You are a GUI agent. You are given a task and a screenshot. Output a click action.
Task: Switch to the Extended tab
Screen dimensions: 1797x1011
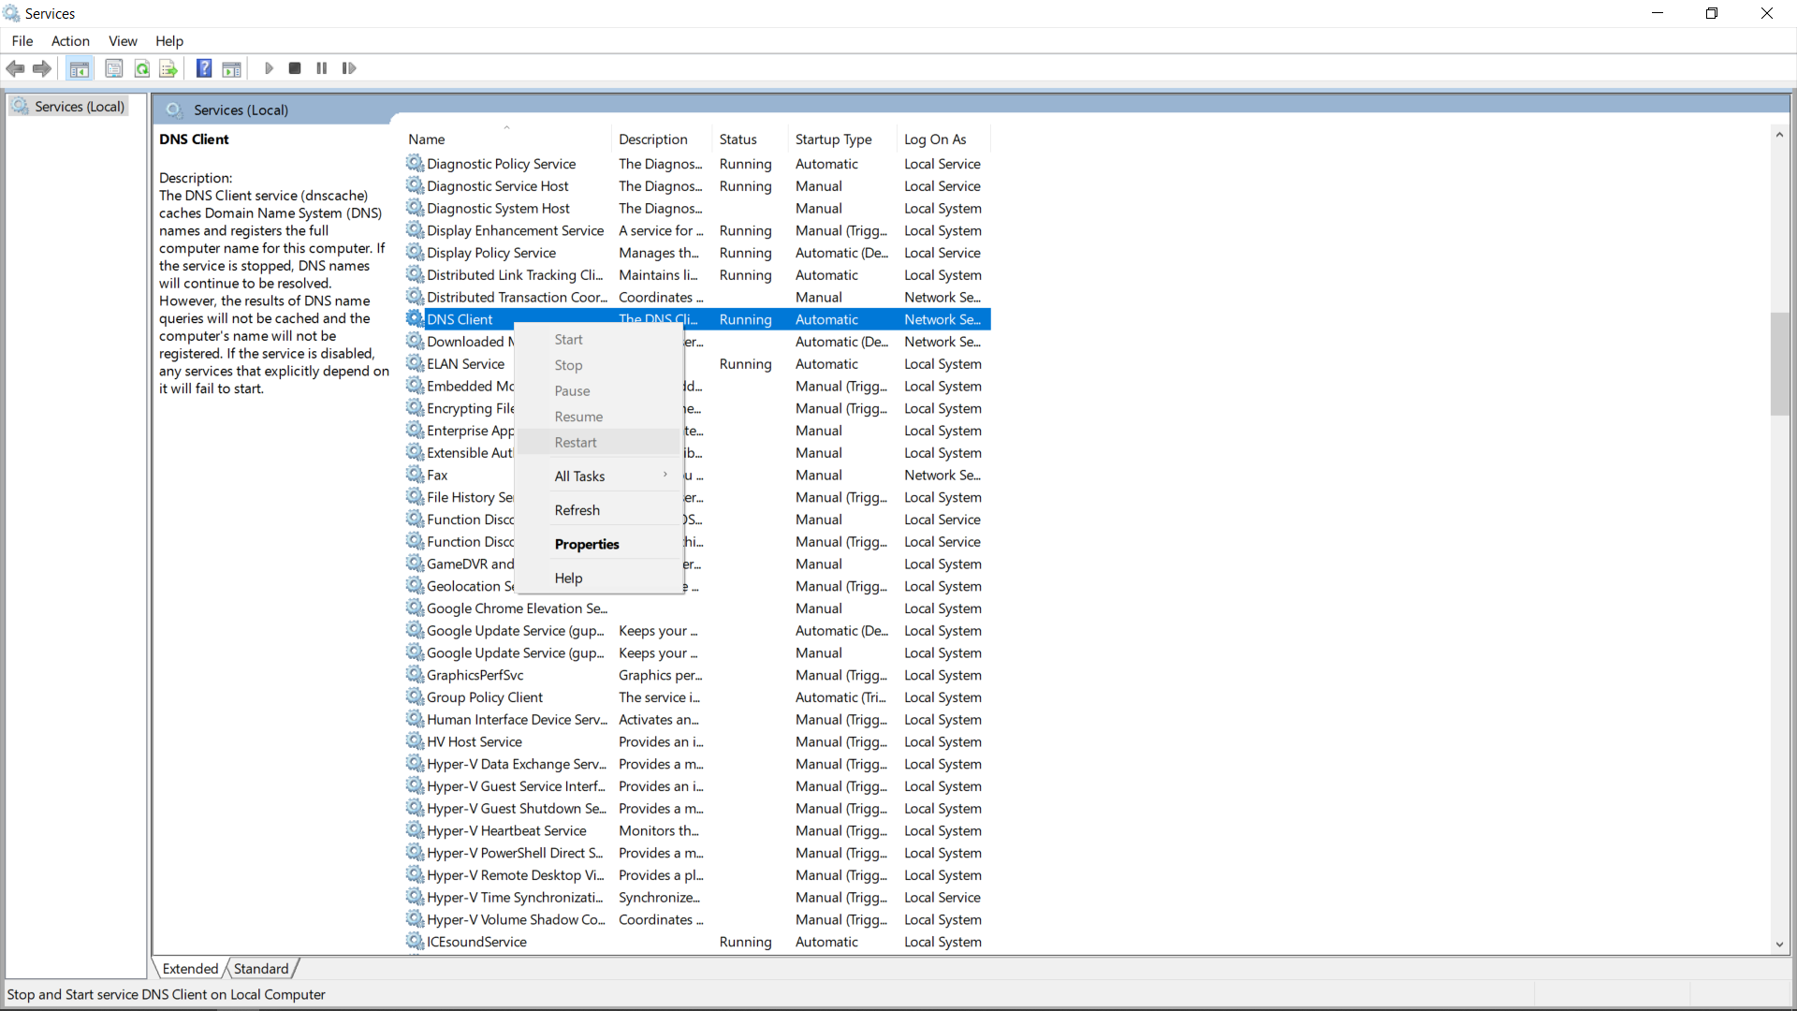[x=190, y=969]
